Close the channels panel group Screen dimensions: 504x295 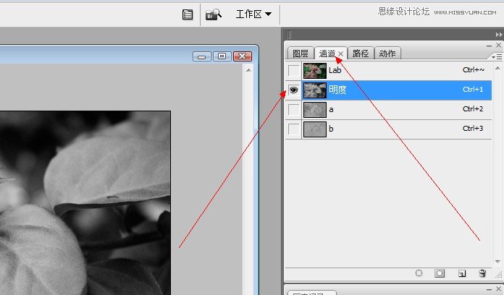(498, 46)
